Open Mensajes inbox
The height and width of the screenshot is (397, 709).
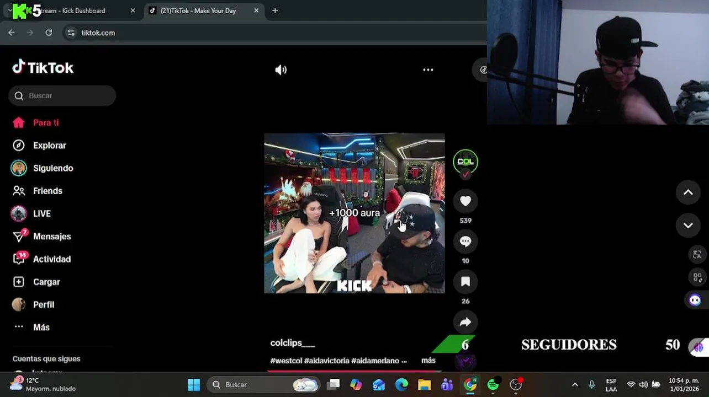tap(52, 237)
